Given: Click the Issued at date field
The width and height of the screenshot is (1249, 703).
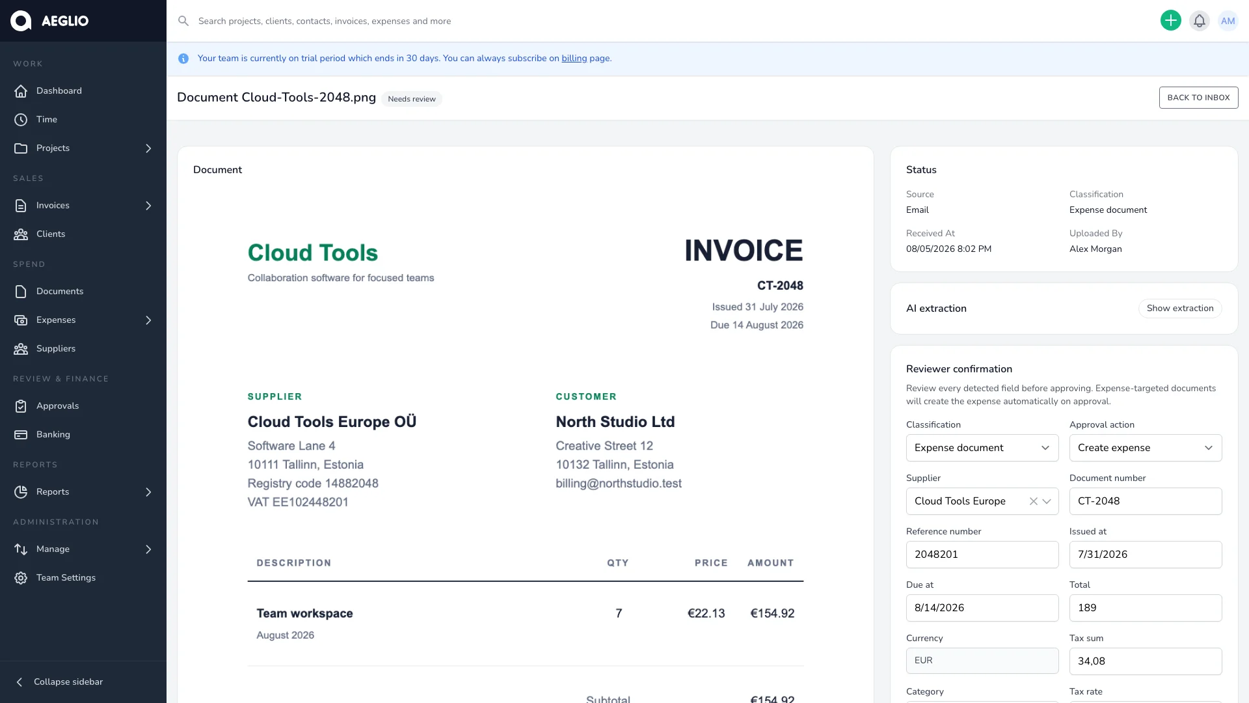Looking at the screenshot, I should [1146, 555].
